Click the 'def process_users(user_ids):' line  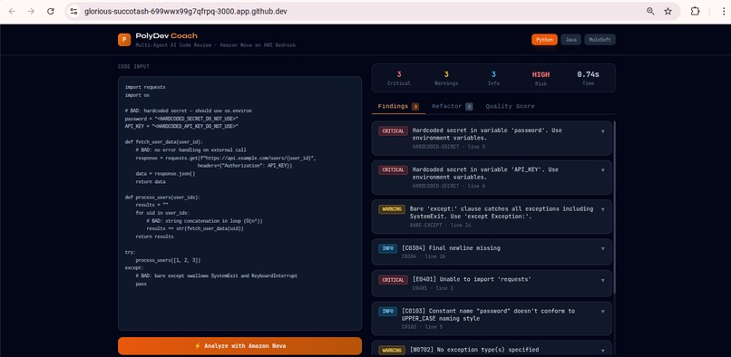click(x=162, y=198)
